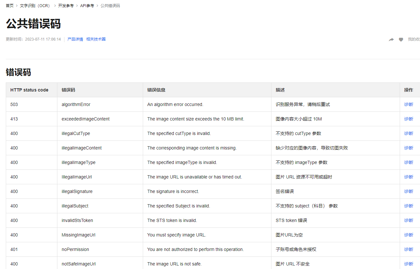Click the heart favorite icon

(401, 40)
